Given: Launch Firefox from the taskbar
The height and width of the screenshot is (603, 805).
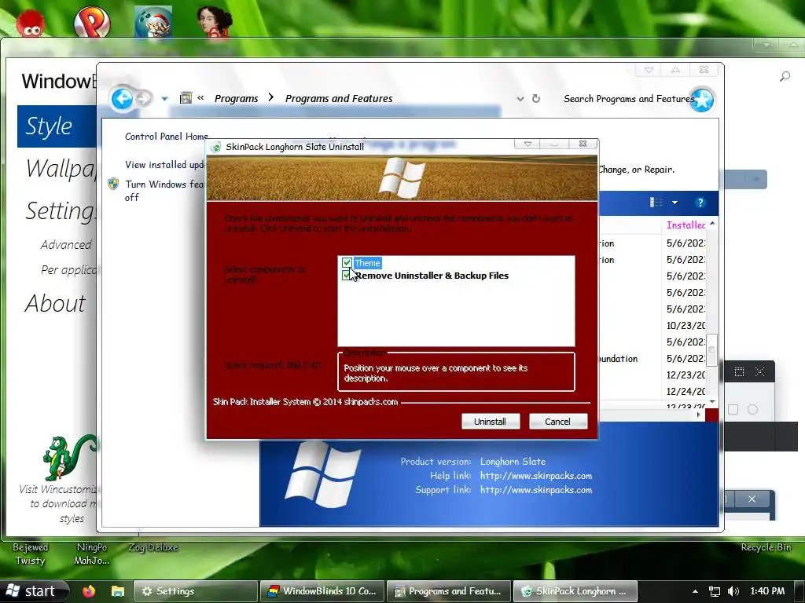Looking at the screenshot, I should coord(89,591).
